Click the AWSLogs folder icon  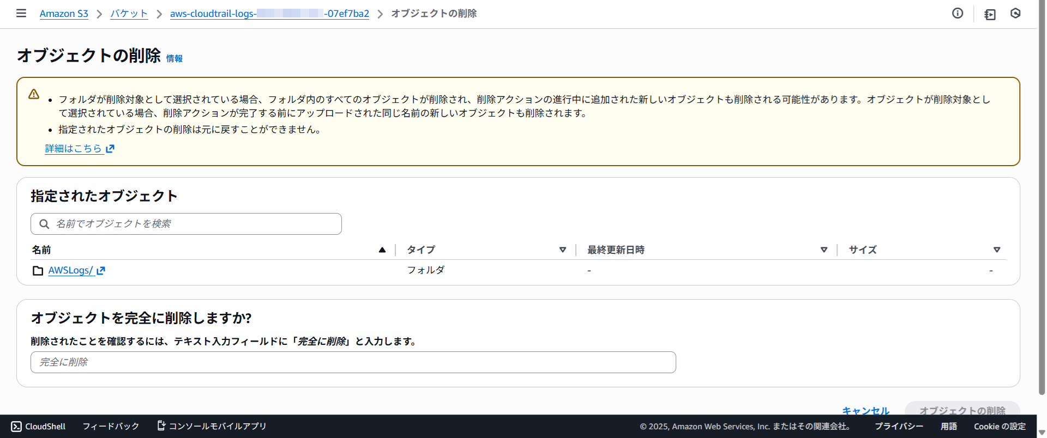pos(38,271)
